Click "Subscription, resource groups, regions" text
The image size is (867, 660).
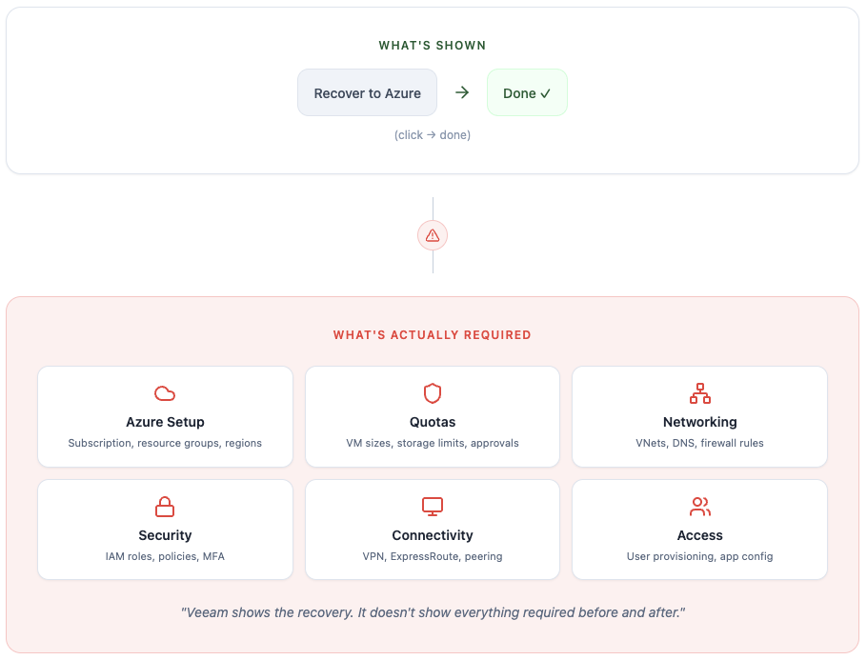[x=165, y=443]
